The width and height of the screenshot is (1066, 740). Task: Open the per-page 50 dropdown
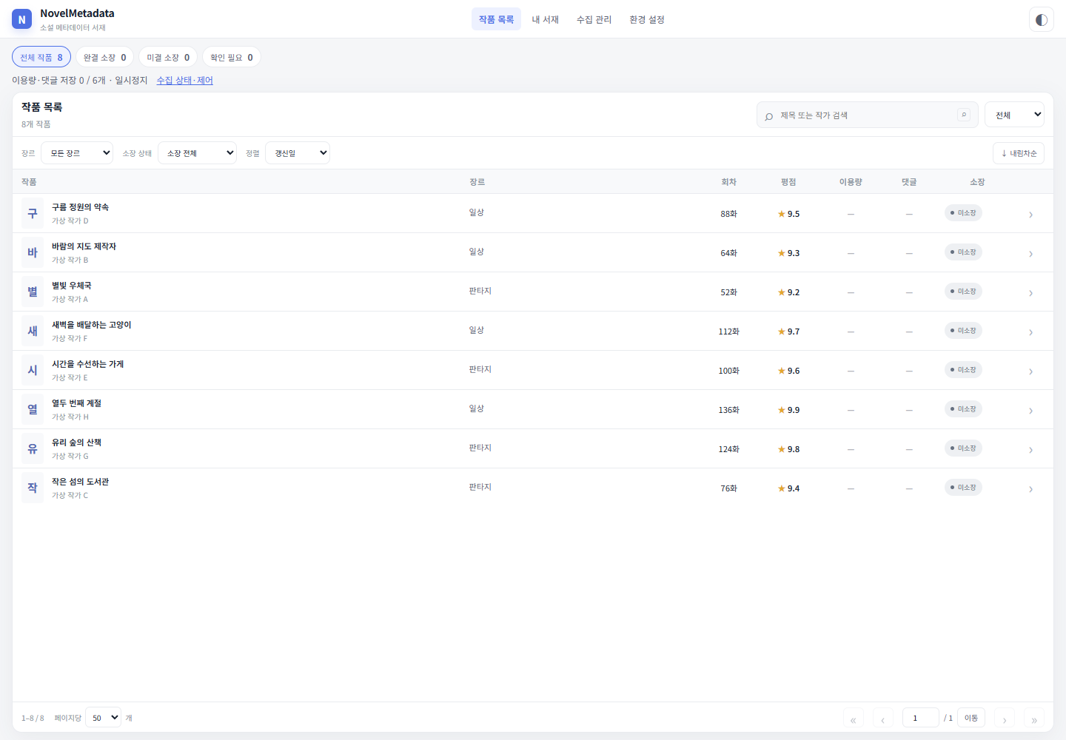[x=104, y=718]
